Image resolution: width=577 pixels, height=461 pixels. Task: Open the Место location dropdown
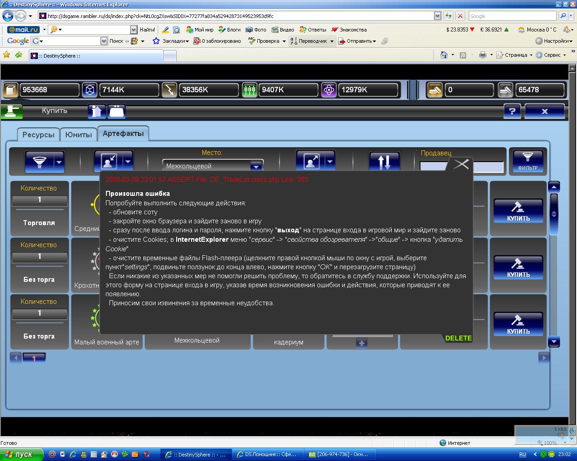[x=256, y=166]
